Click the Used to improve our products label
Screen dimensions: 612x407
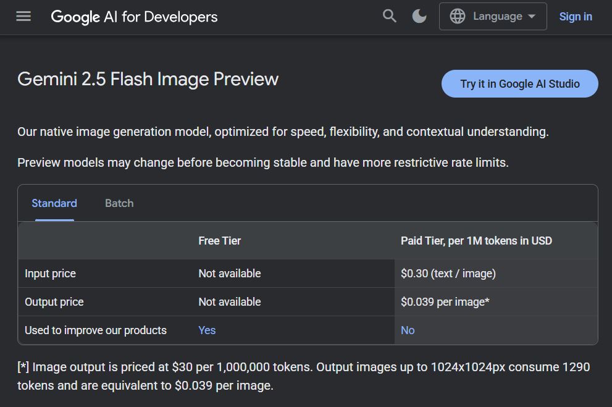[x=96, y=330]
